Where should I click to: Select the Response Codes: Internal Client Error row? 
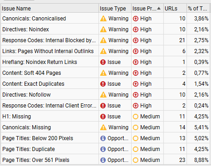(x=105, y=106)
